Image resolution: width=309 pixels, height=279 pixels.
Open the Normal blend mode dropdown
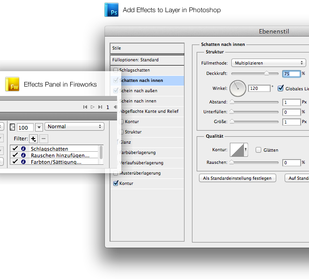pos(74,126)
